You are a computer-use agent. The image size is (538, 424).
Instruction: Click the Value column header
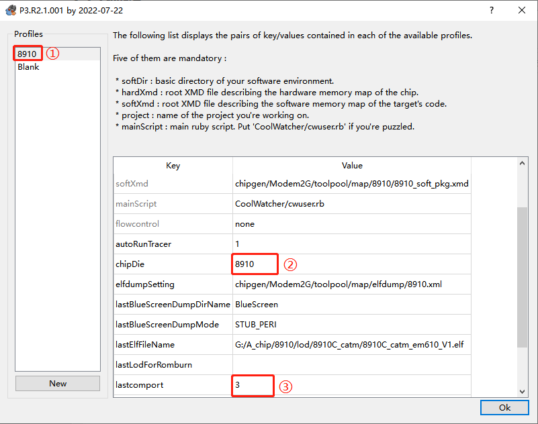click(x=352, y=166)
